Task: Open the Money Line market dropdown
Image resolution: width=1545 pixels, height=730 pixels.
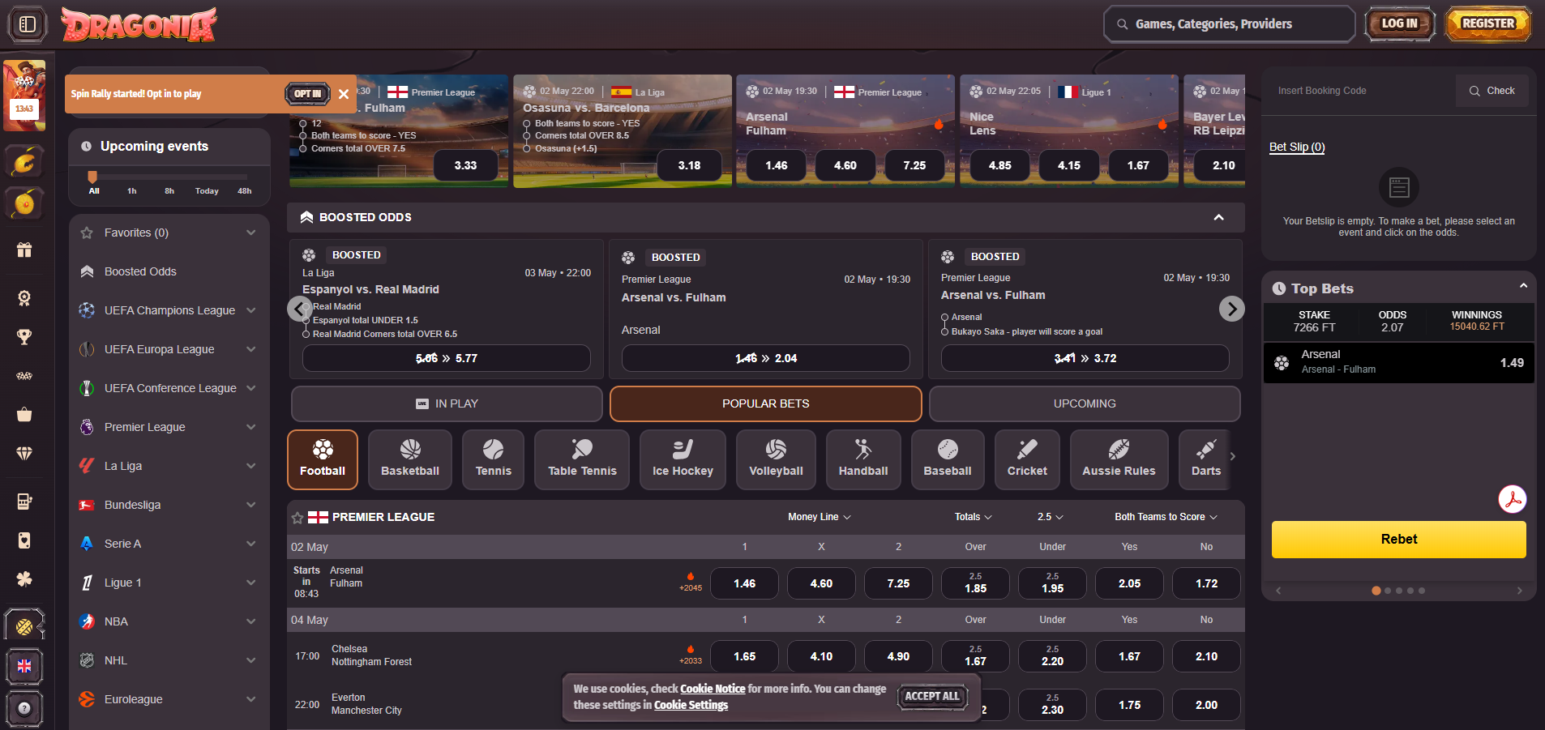Action: [820, 517]
